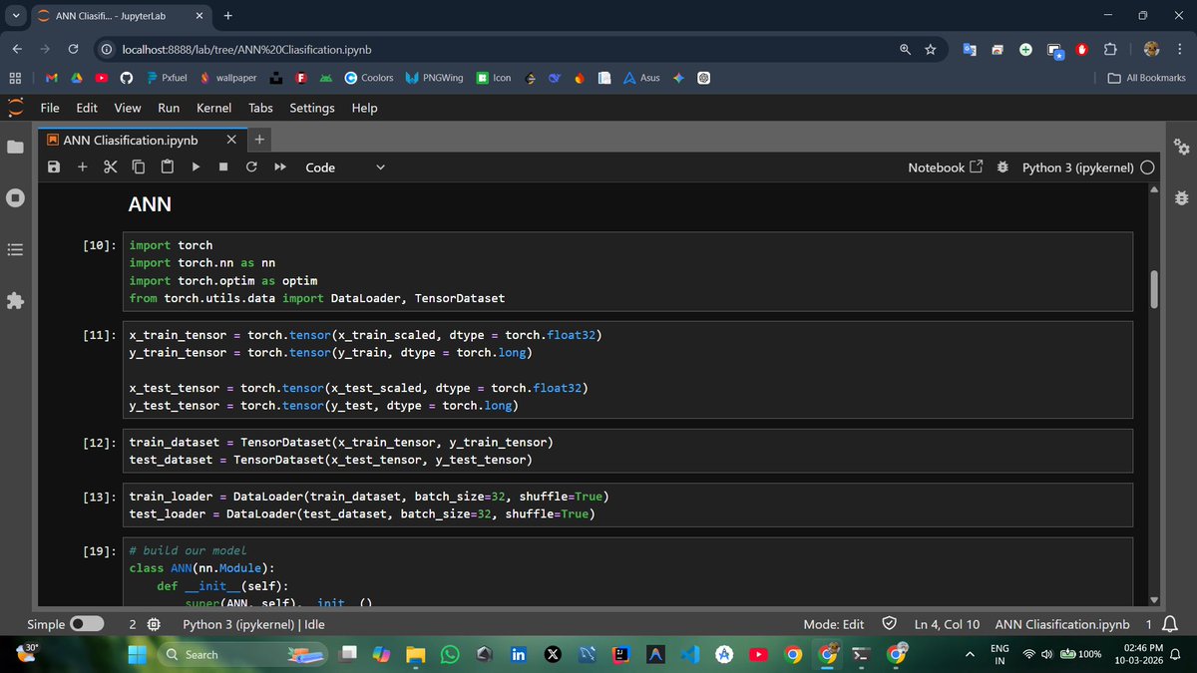Open a new browser tab with the plus button
This screenshot has width=1197, height=673.
[228, 16]
